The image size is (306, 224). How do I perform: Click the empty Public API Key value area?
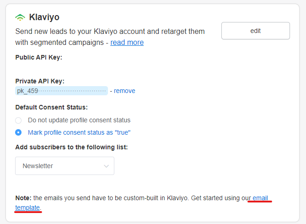click(x=61, y=68)
